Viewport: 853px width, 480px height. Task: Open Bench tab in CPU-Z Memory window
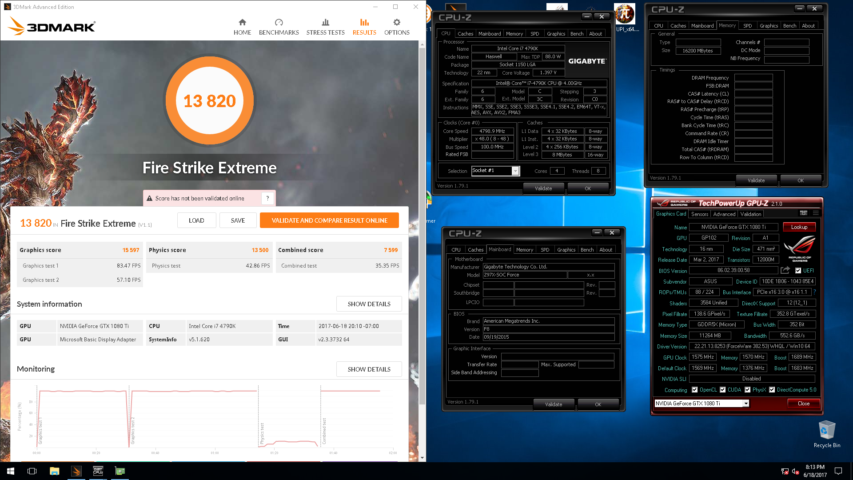[x=789, y=26]
